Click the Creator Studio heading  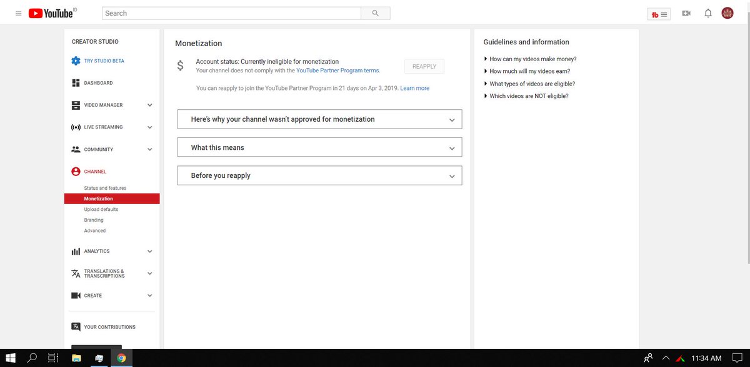coord(95,42)
